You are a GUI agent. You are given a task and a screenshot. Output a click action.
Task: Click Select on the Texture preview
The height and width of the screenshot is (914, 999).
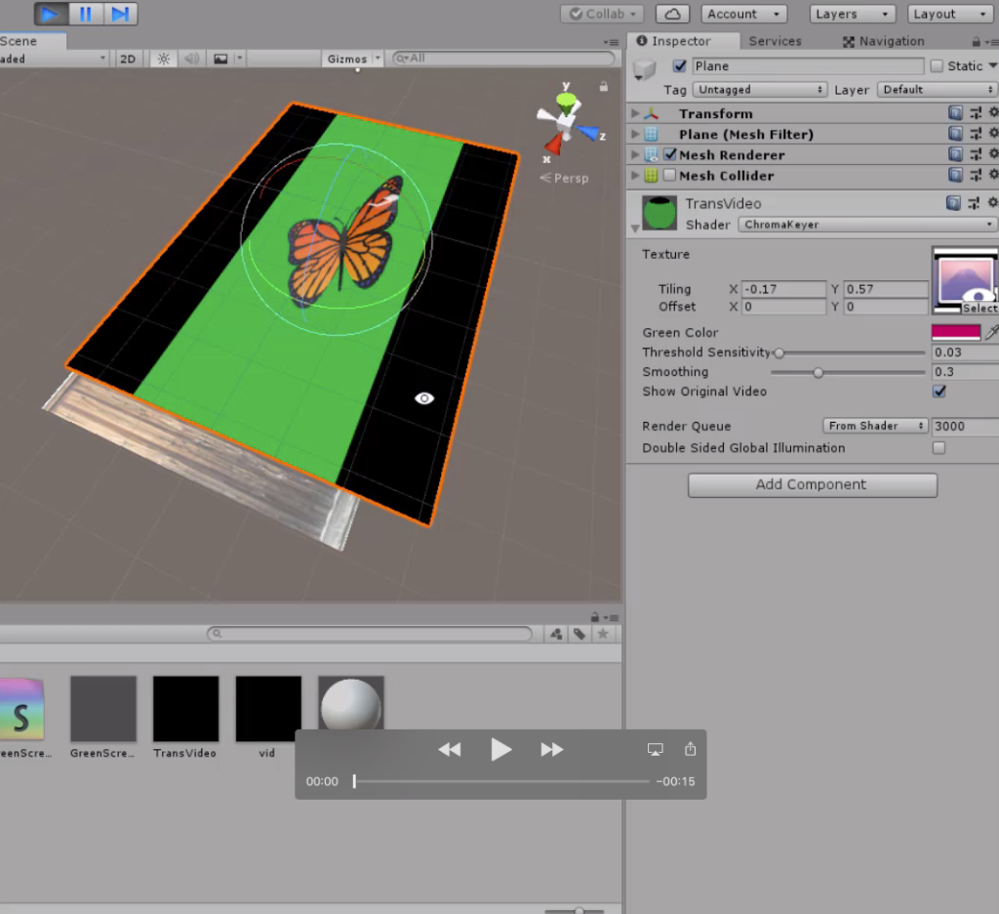pyautogui.click(x=979, y=308)
